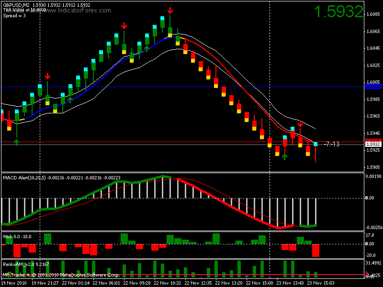Click the -20.8 Wick scale value

pos(371,255)
